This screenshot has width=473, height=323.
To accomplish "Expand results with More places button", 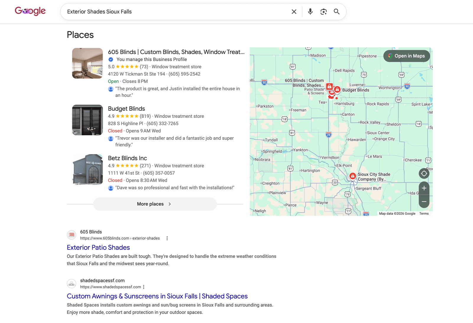I will pos(155,204).
